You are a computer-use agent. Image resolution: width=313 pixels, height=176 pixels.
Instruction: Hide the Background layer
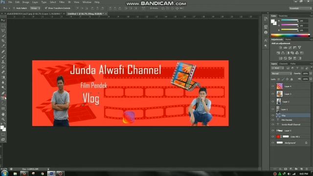pyautogui.click(x=273, y=143)
